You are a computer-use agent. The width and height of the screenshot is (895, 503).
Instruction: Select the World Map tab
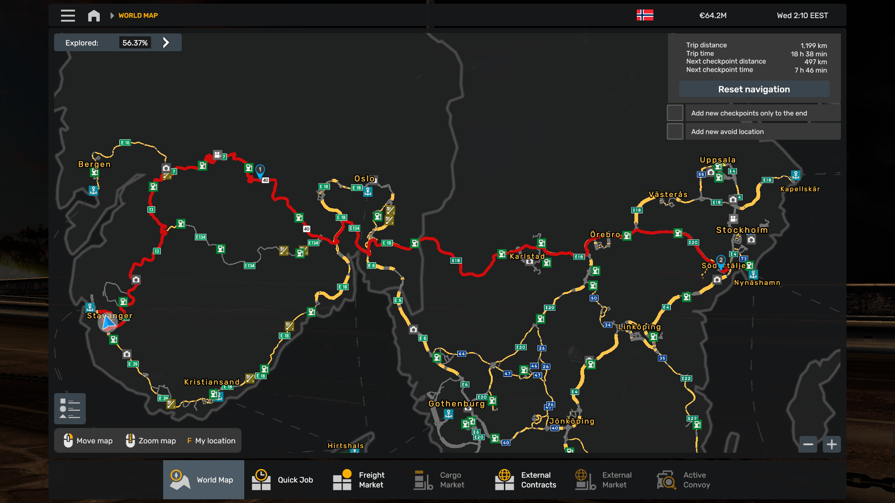click(x=203, y=480)
